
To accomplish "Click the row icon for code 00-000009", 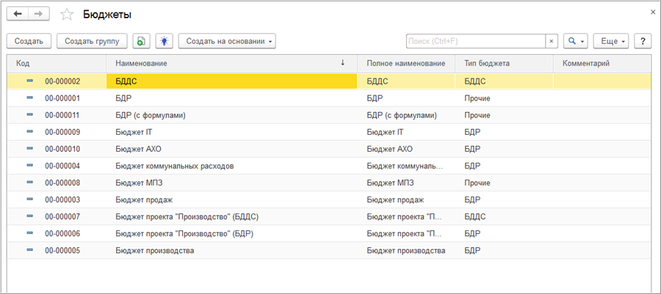I will (x=30, y=132).
